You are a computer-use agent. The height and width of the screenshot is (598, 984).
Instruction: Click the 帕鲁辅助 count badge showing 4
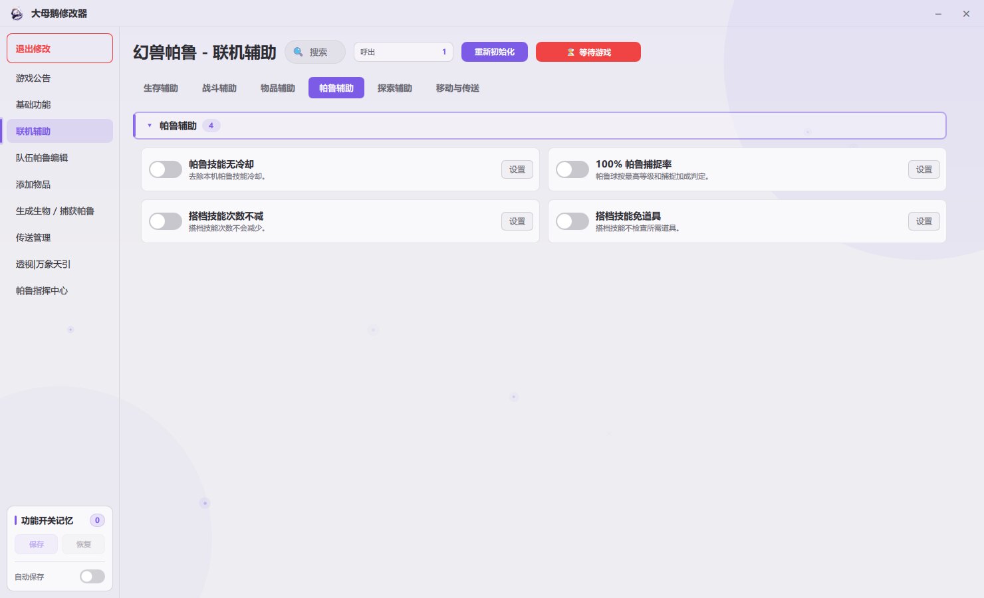[211, 126]
